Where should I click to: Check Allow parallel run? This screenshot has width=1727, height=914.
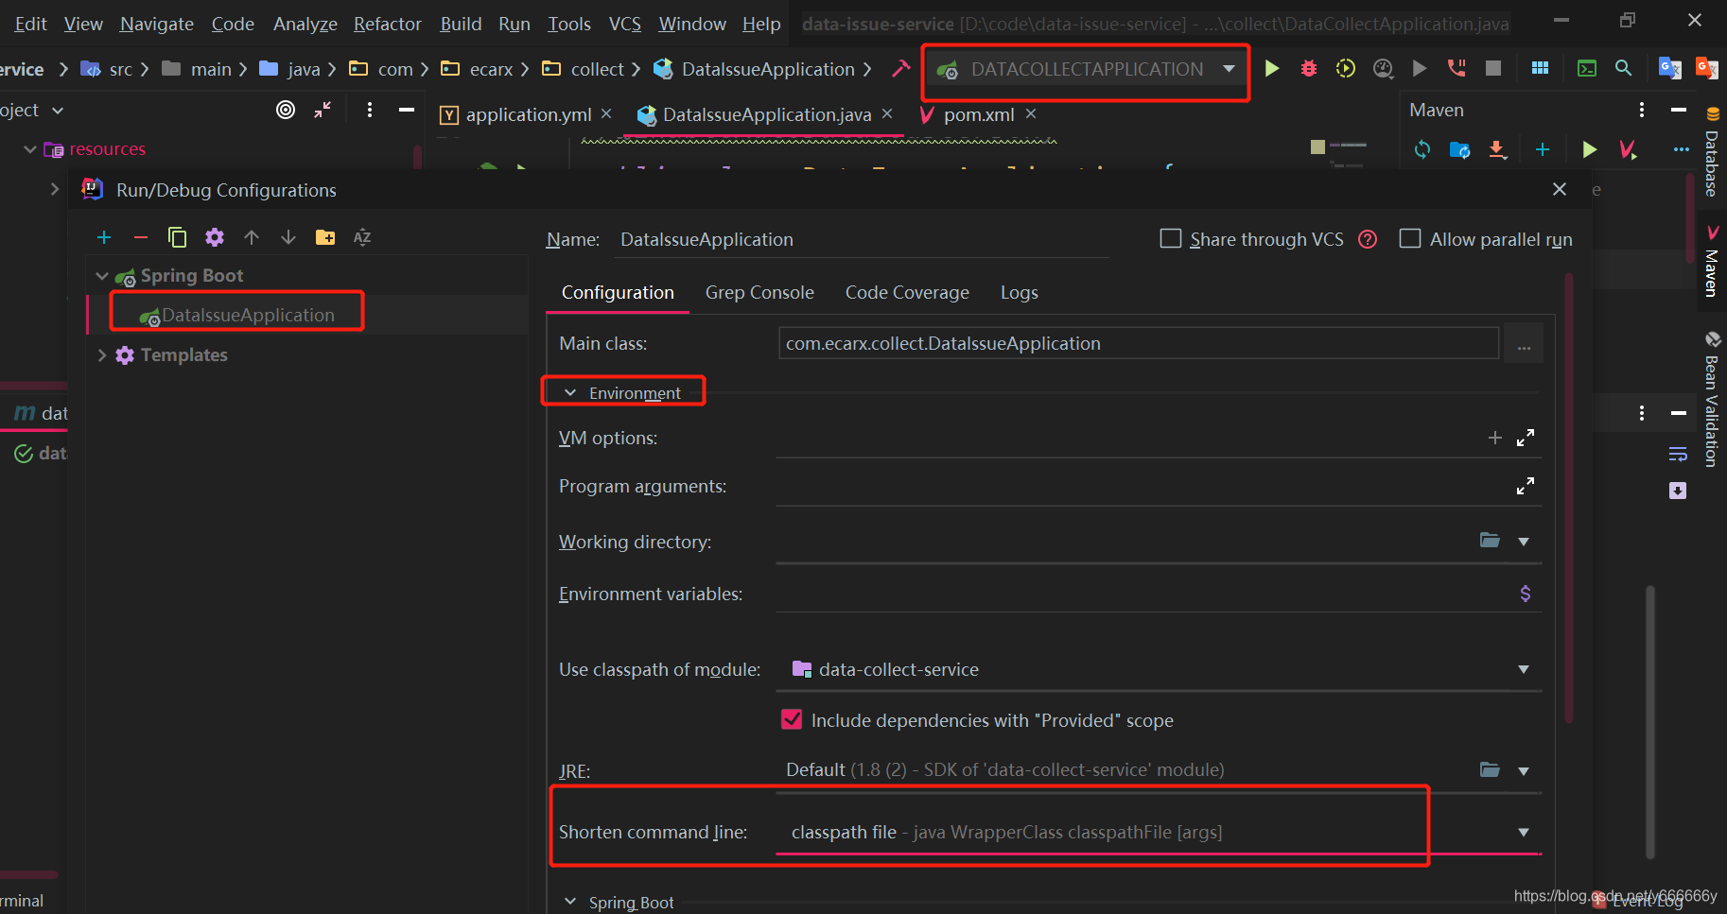1410,238
